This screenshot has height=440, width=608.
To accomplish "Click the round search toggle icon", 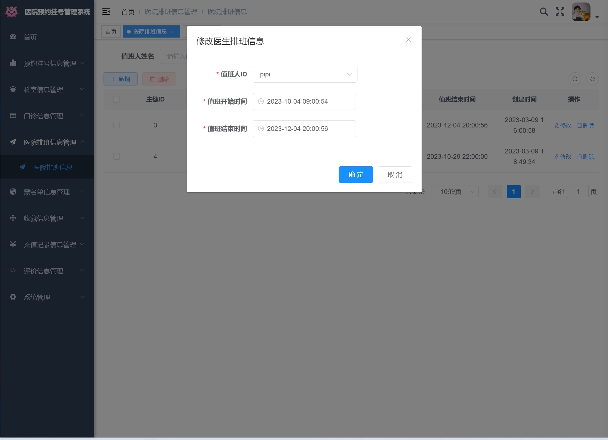I will [575, 79].
